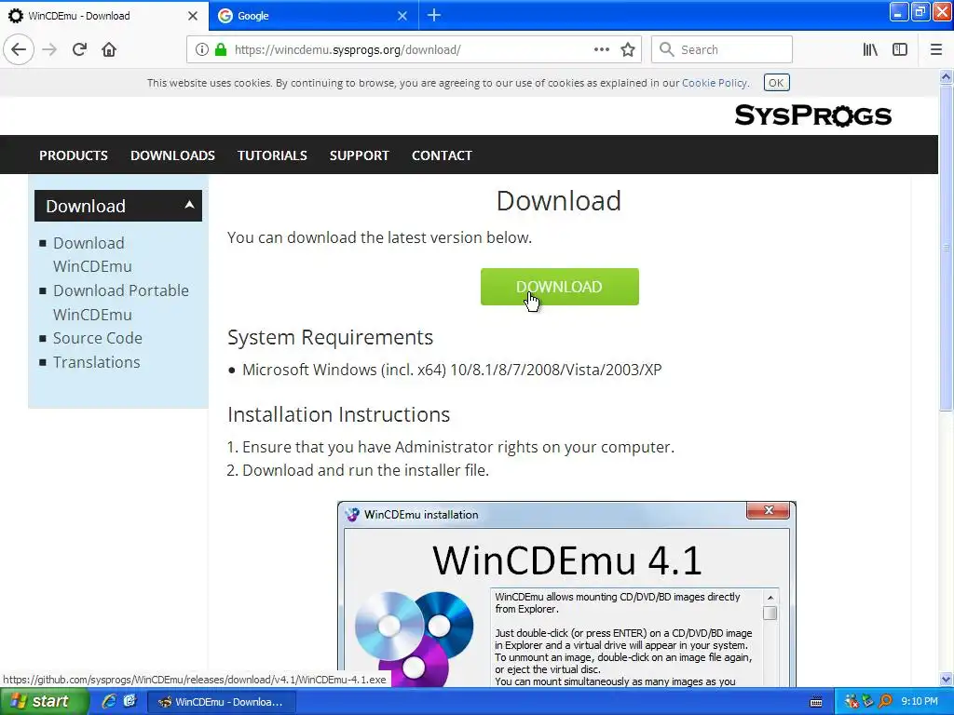Show site information icon in address bar
954x715 pixels.
(201, 49)
